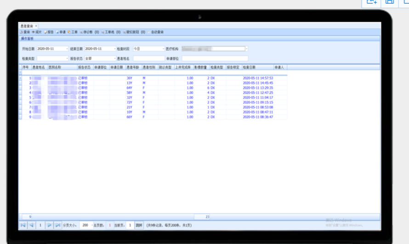
Task: Go to the next results page
Action: click(49, 225)
